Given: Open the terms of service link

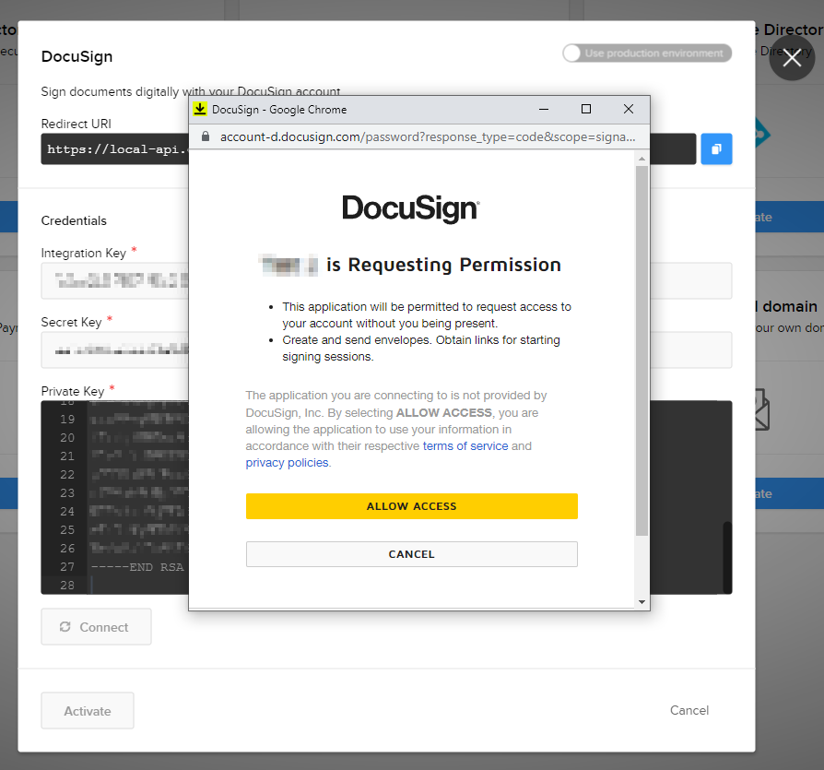Looking at the screenshot, I should point(465,446).
